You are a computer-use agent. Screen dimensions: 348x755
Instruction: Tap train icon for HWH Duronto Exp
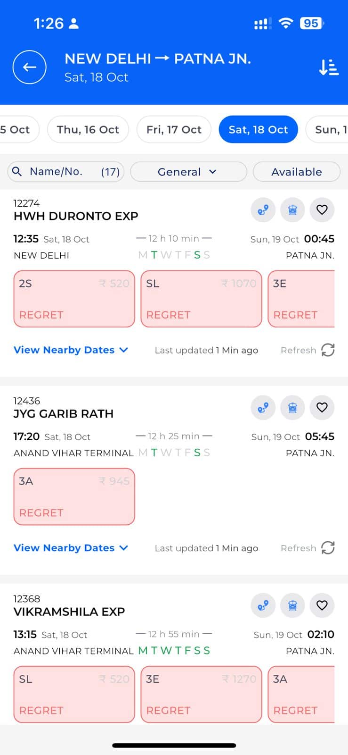[x=292, y=210]
